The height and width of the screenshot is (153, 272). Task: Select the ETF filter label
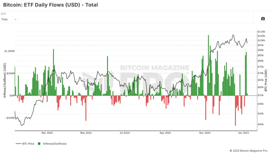click(3, 14)
